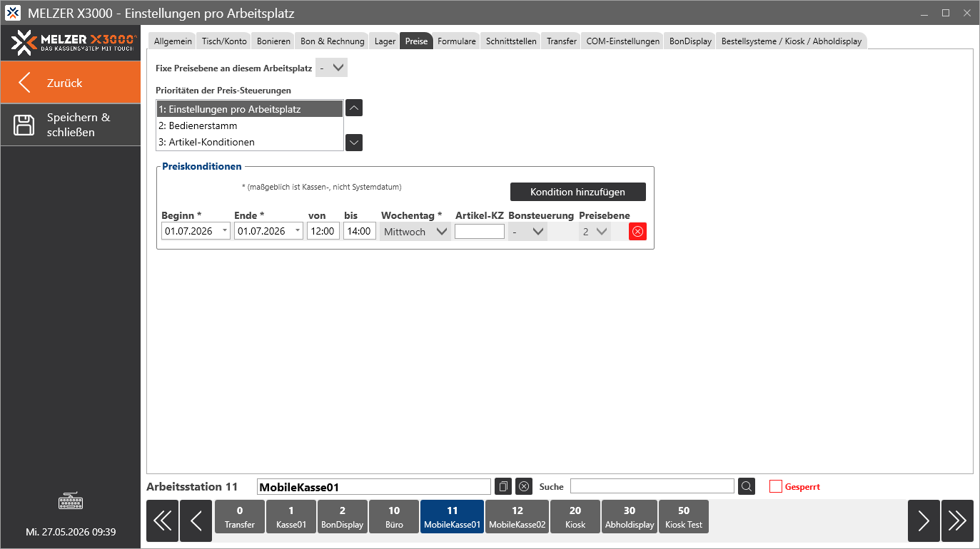
Task: Click the Beginn date text 01.07.2026
Action: pos(189,231)
